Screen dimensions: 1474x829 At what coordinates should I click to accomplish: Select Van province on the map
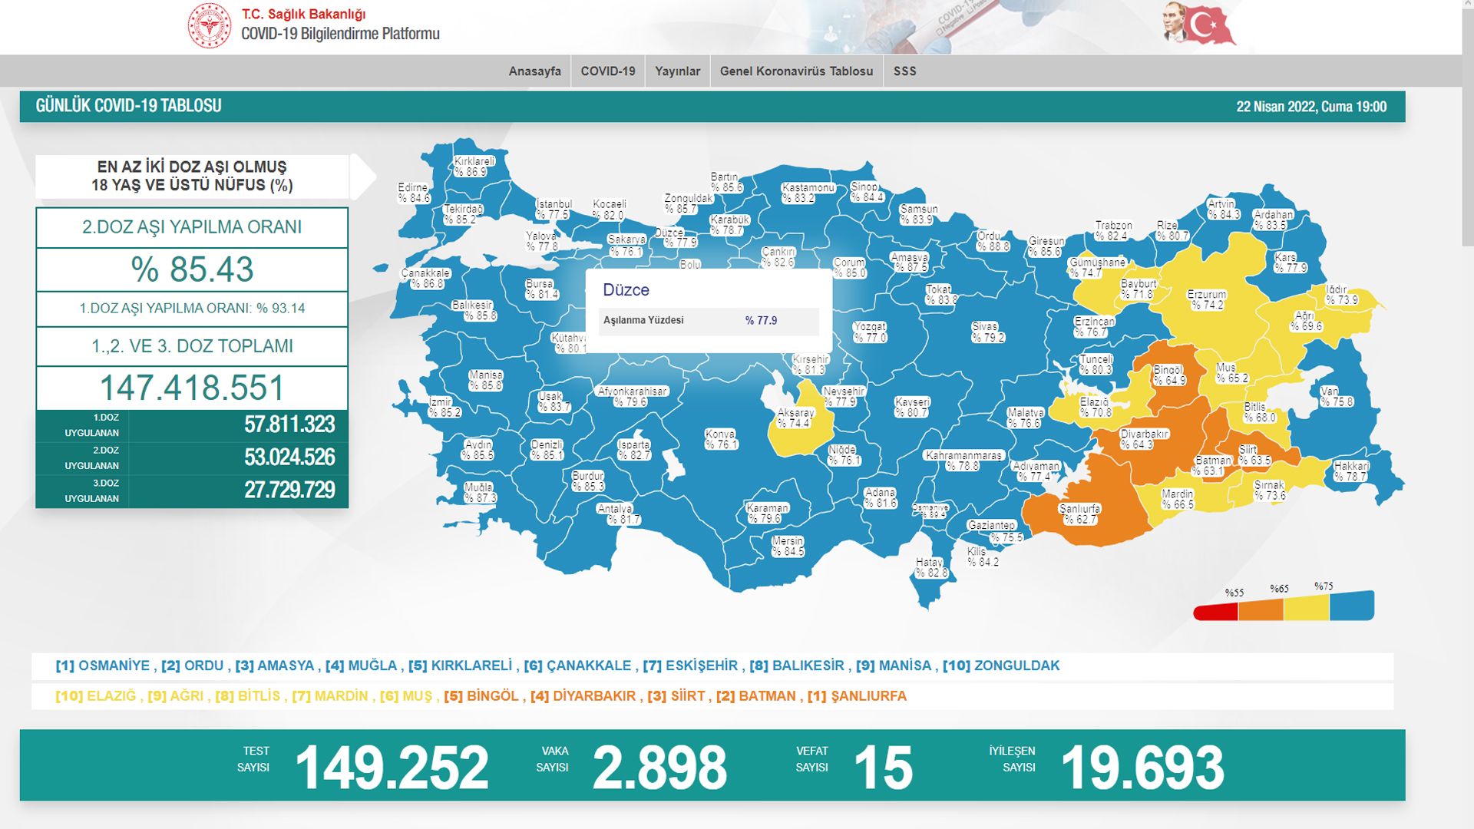[1336, 396]
